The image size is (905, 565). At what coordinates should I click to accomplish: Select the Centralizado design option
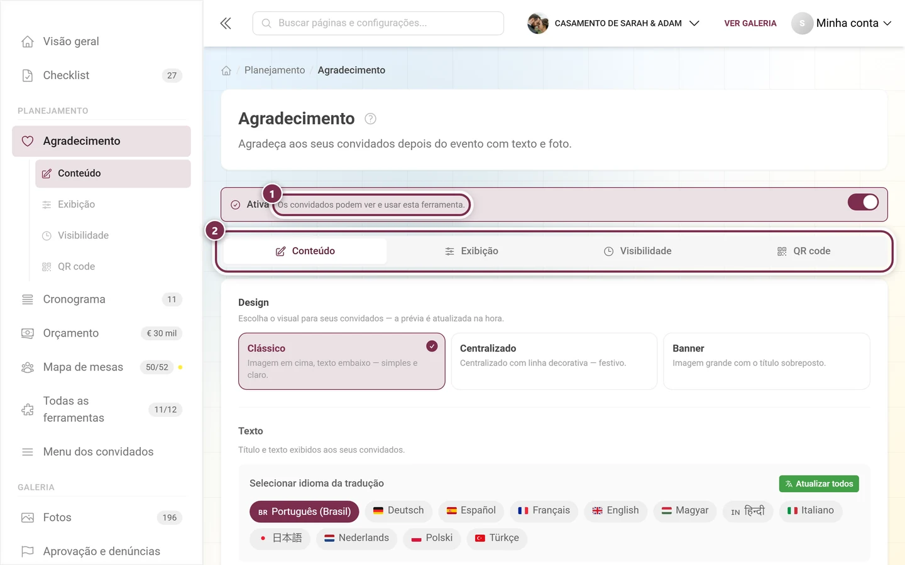[x=554, y=361]
